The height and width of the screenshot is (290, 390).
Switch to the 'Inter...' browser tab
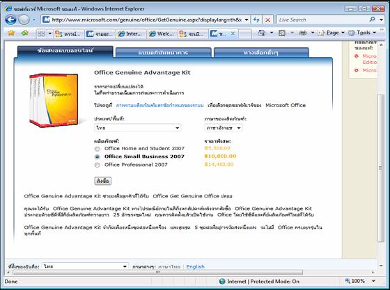(131, 34)
